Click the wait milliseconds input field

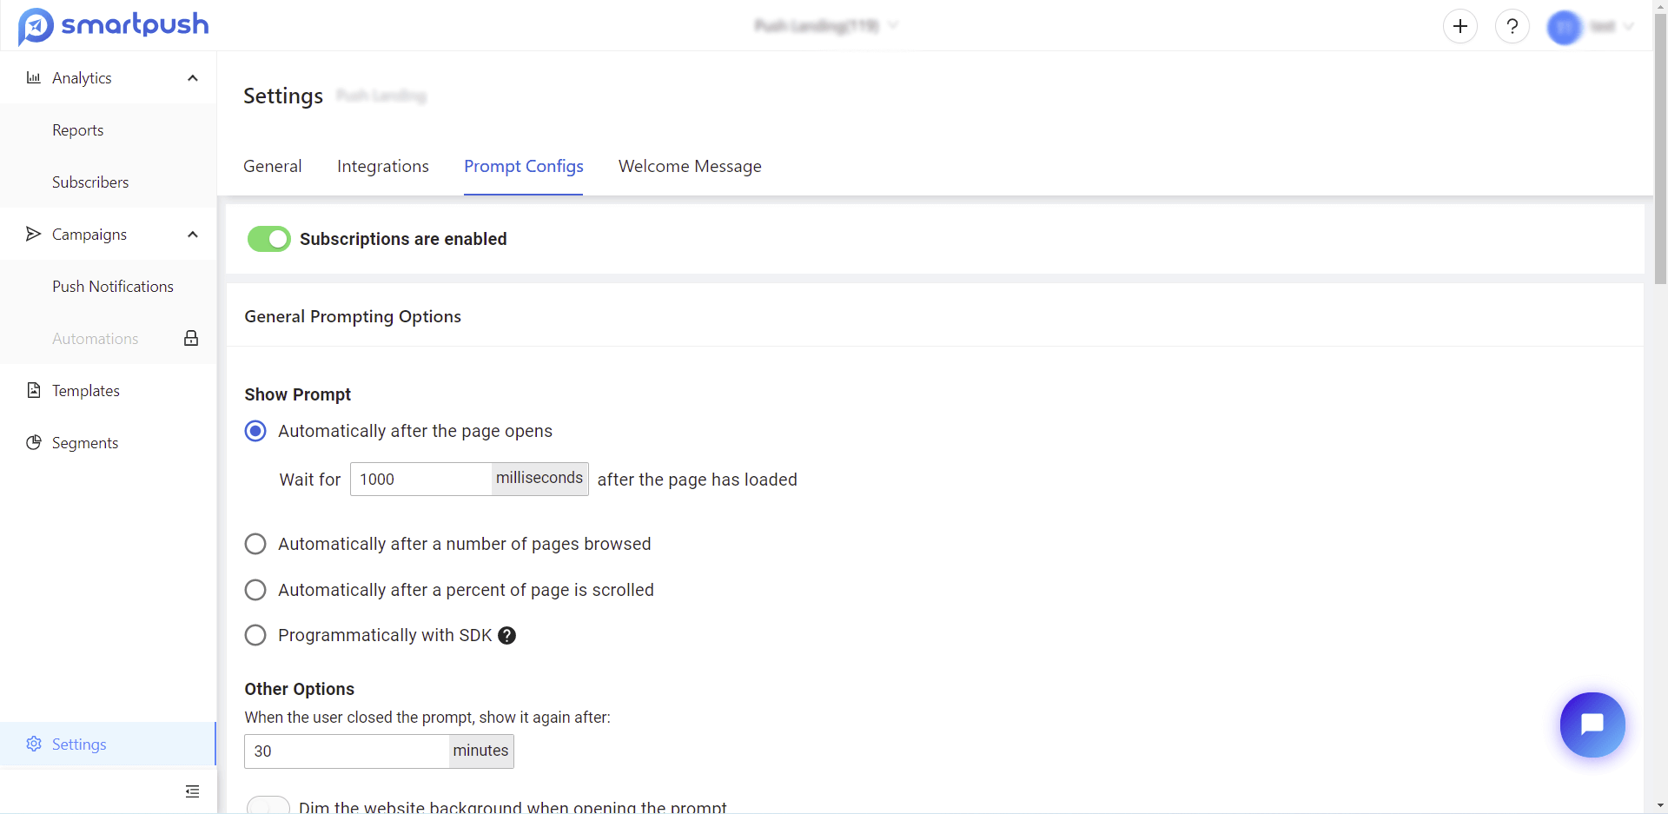click(x=421, y=480)
